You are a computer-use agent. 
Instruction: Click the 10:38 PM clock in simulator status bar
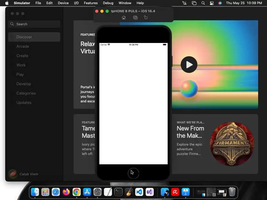(x=133, y=45)
